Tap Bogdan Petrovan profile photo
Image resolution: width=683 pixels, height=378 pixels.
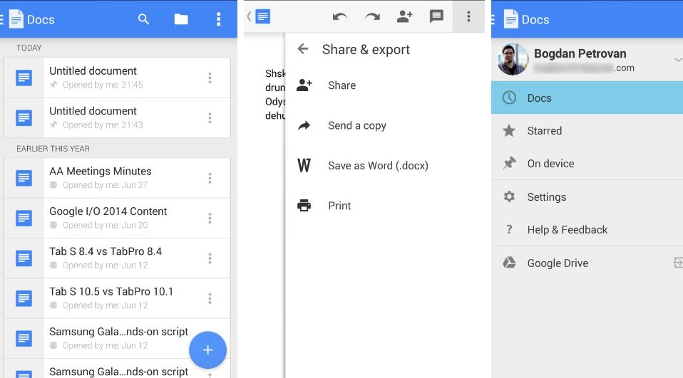[513, 59]
